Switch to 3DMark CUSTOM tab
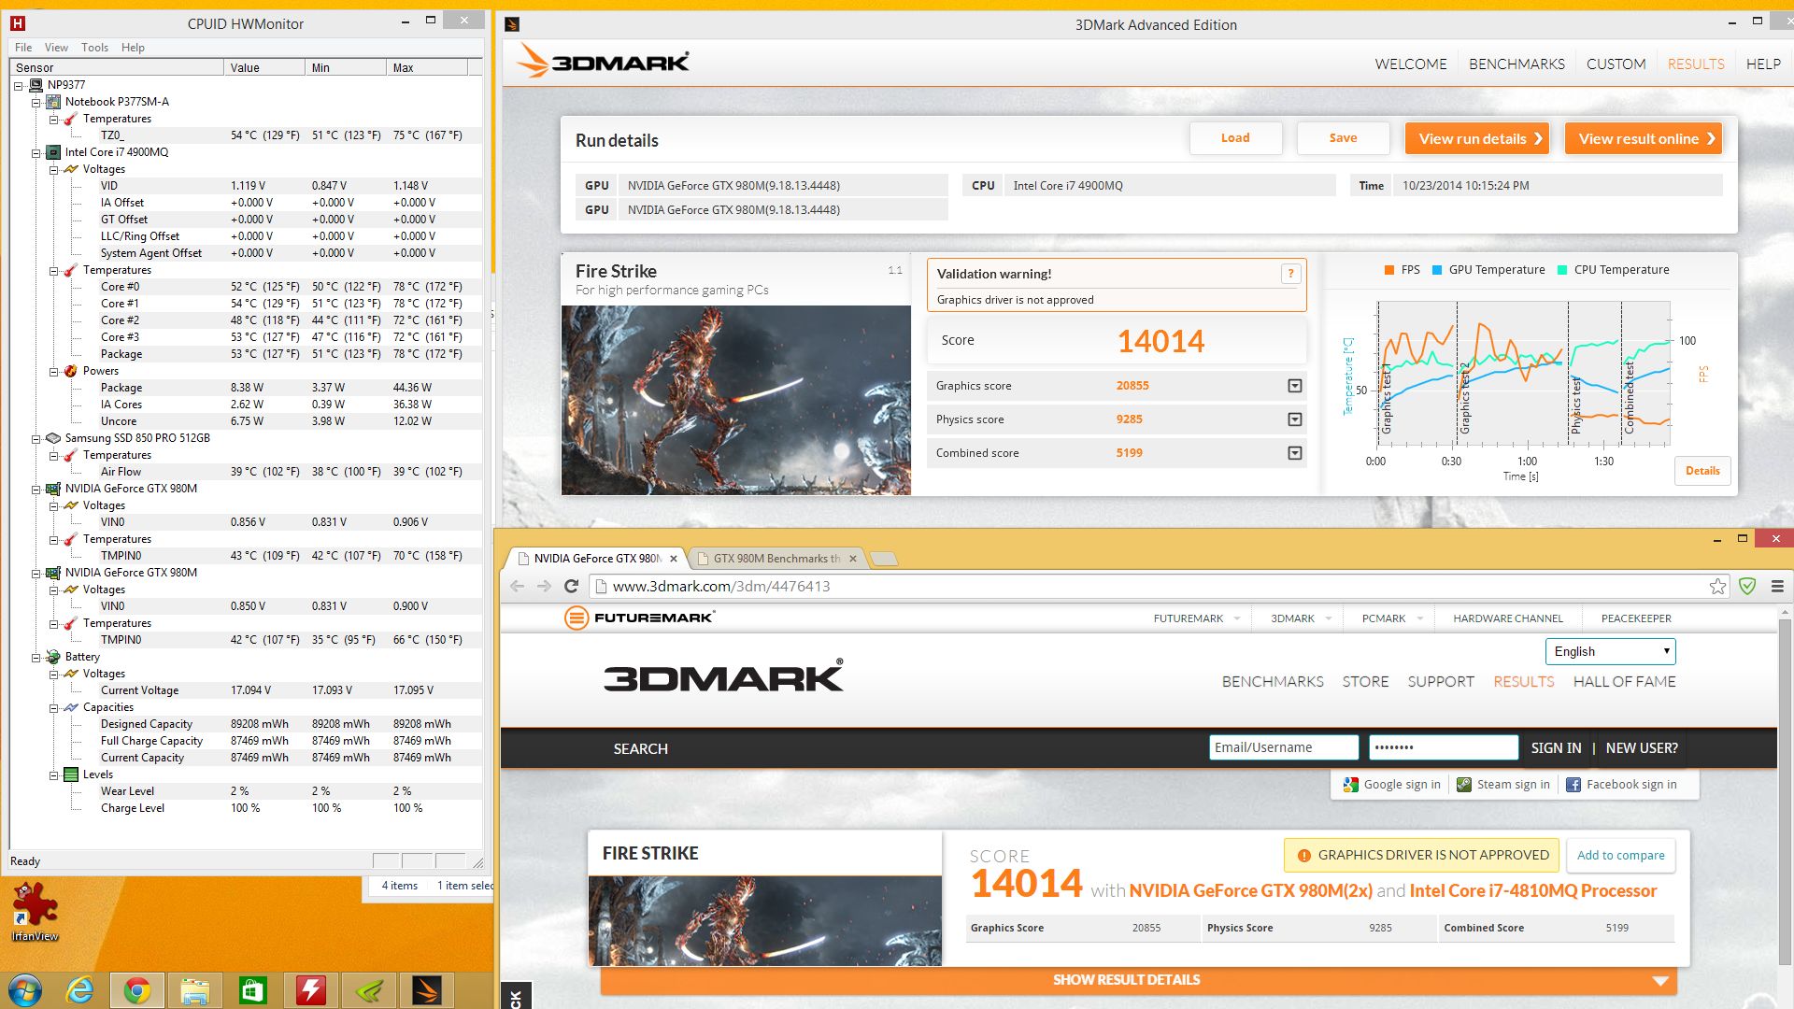 point(1616,64)
